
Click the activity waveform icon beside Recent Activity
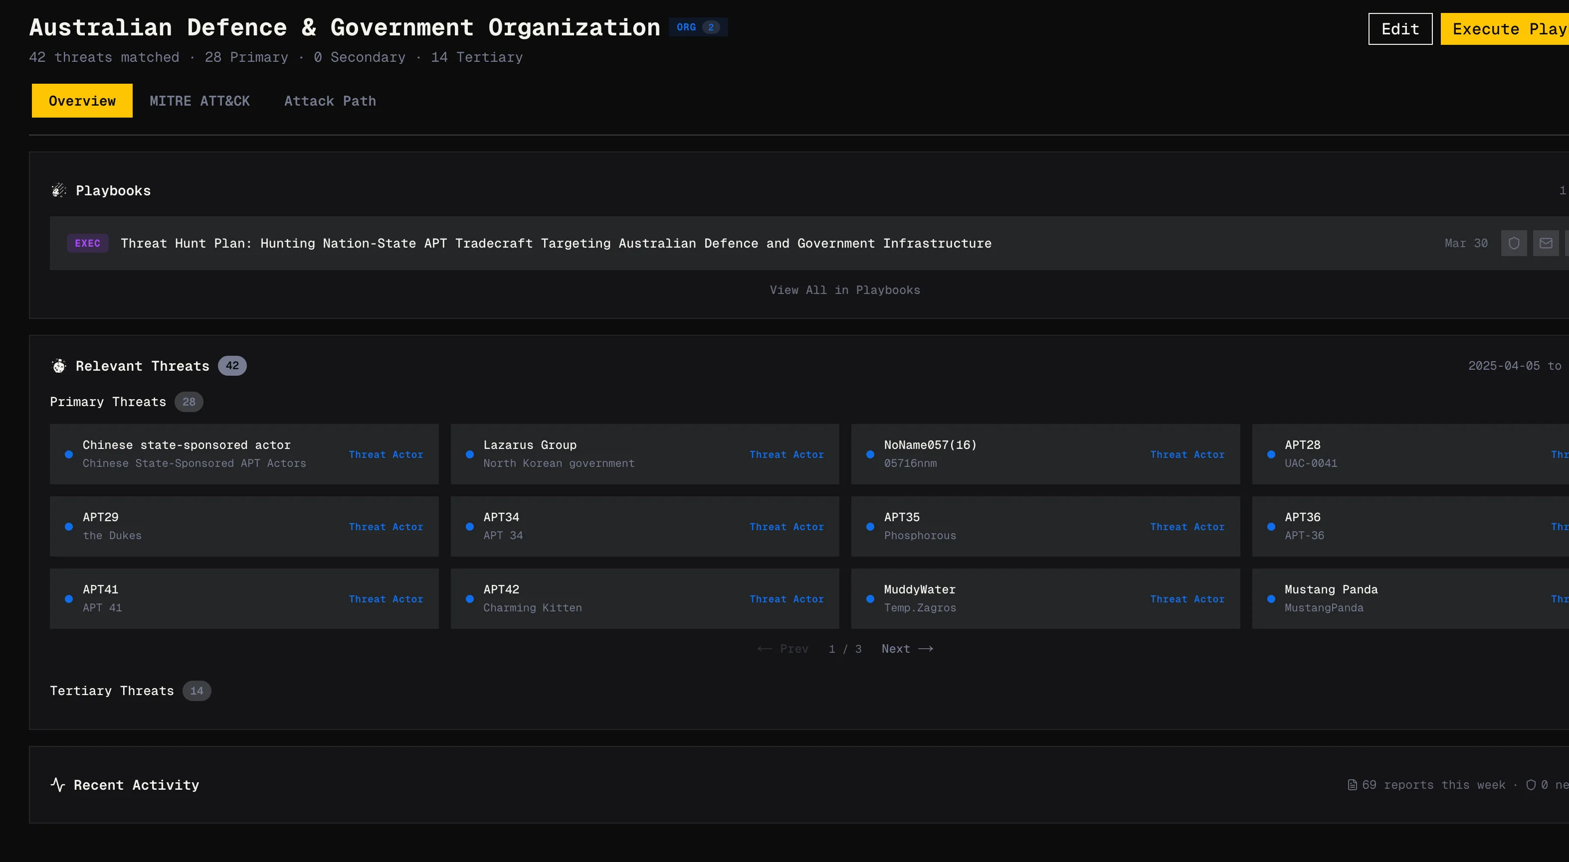point(58,785)
